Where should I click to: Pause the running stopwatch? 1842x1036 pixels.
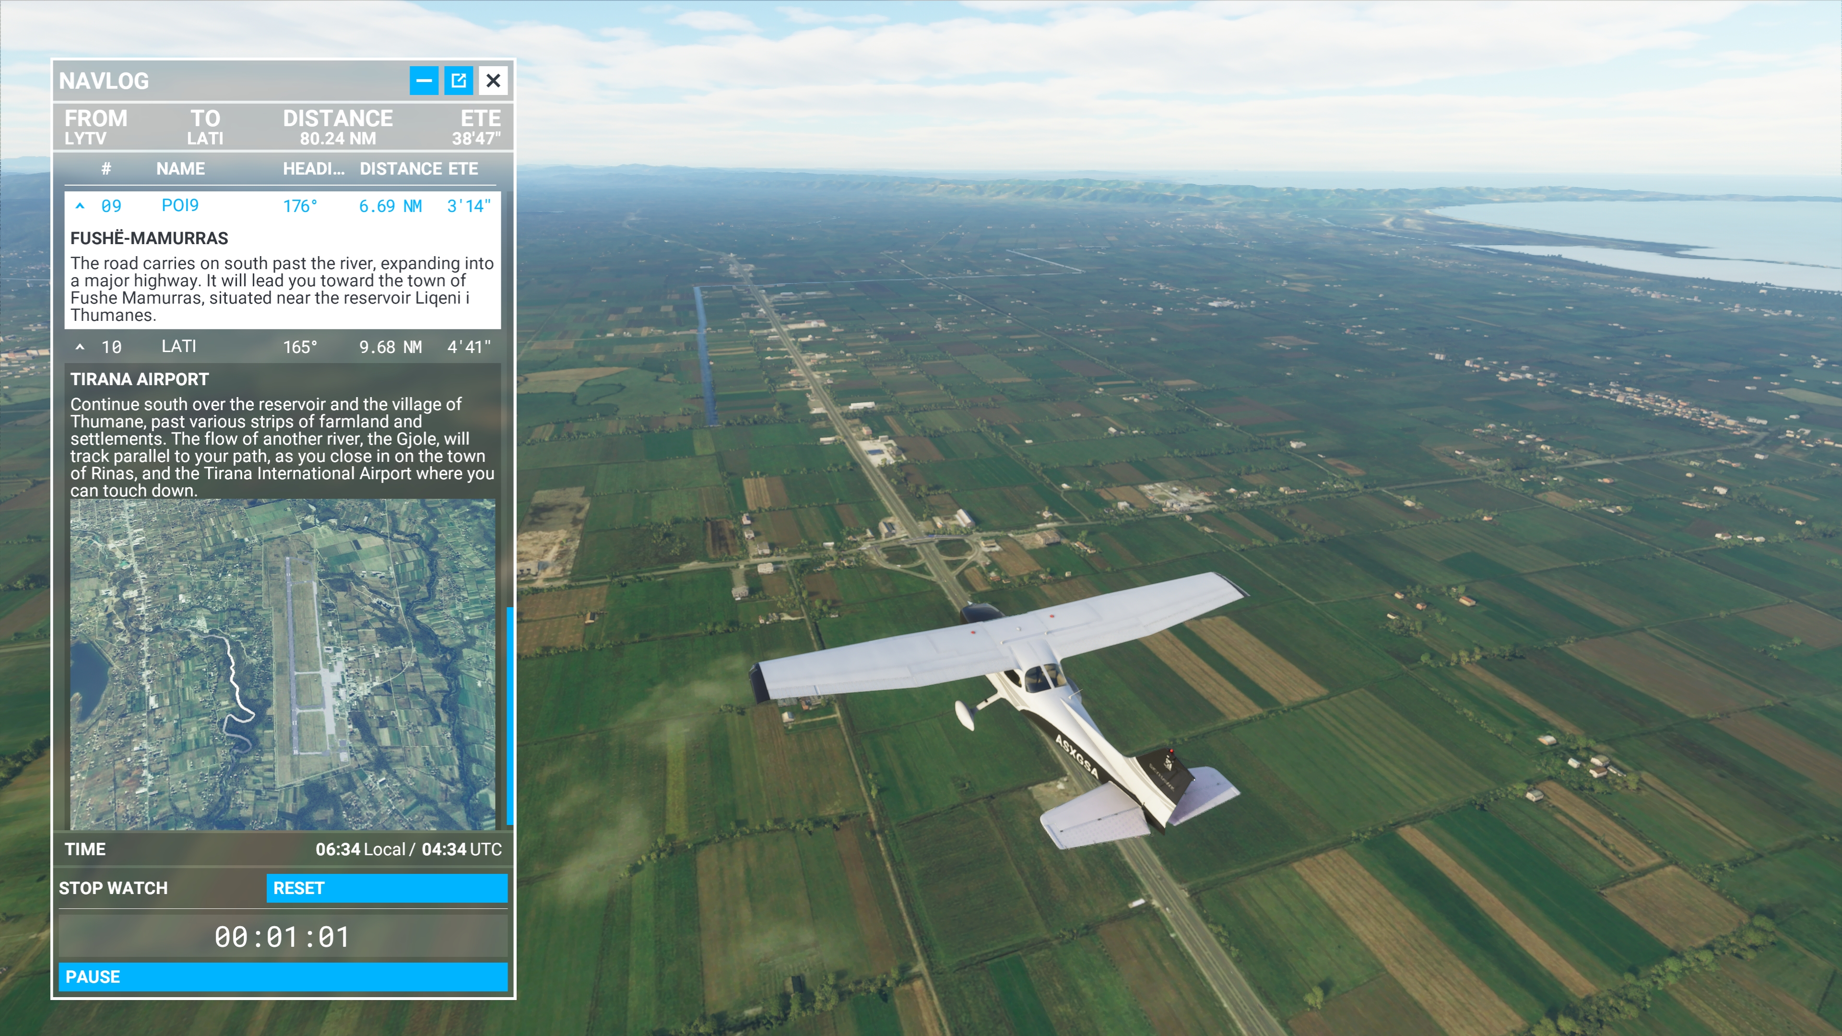pyautogui.click(x=283, y=977)
